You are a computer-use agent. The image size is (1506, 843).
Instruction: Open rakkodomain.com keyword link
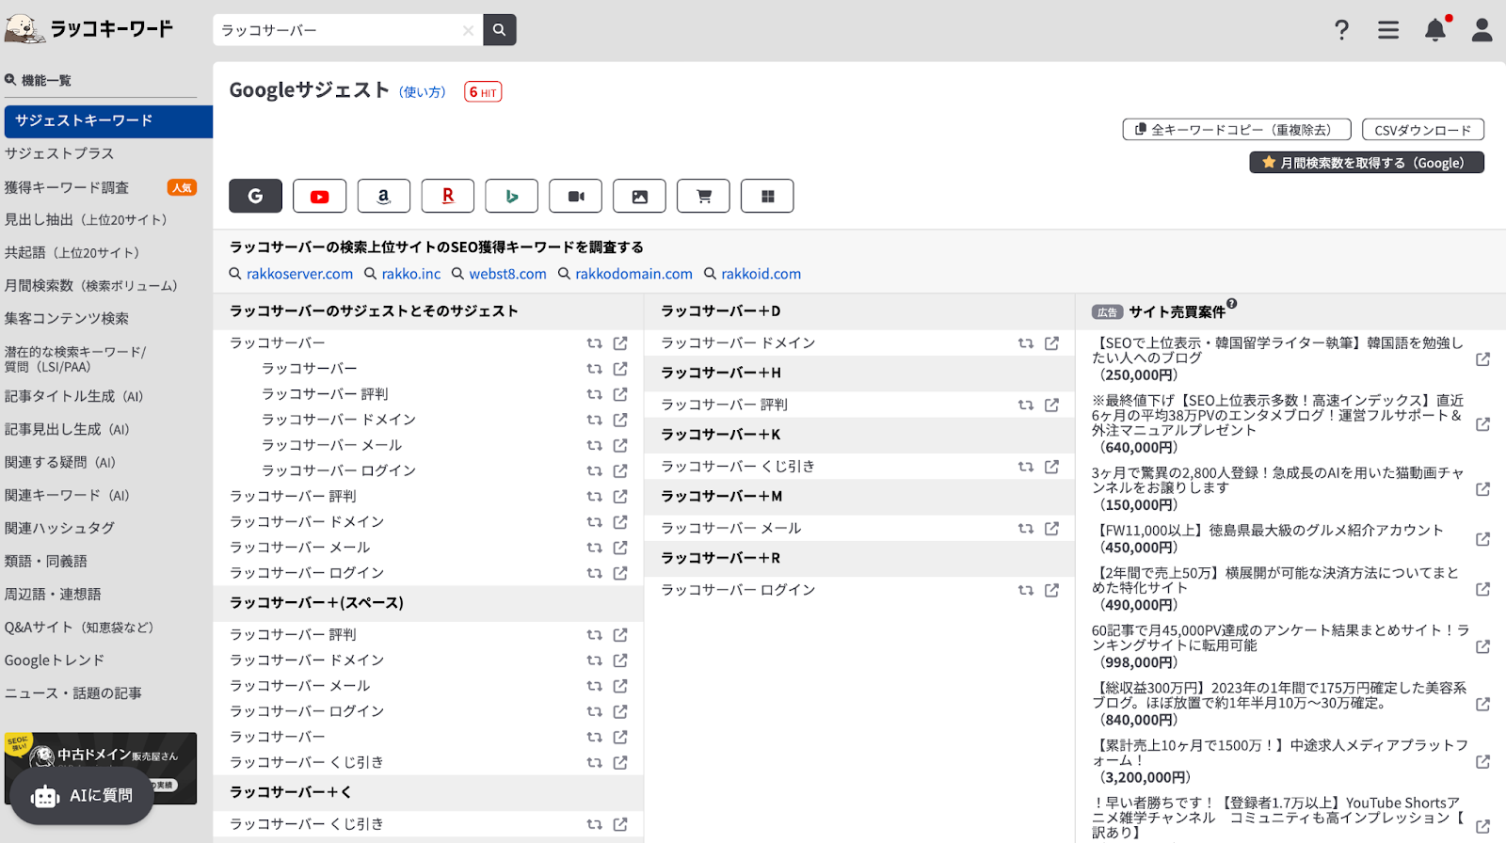(633, 274)
